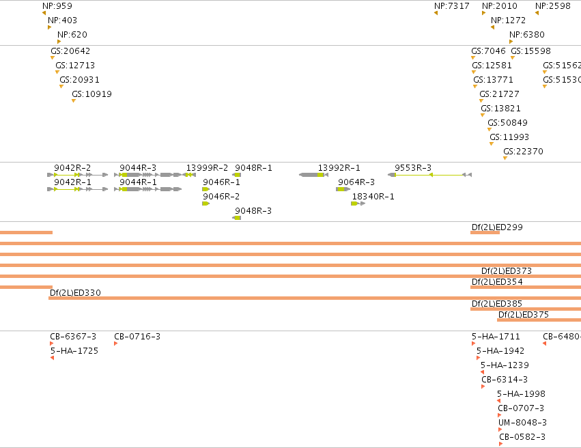The height and width of the screenshot is (448, 581).
Task: Select the 13999R-2 gene glyph
Action: [x=189, y=175]
